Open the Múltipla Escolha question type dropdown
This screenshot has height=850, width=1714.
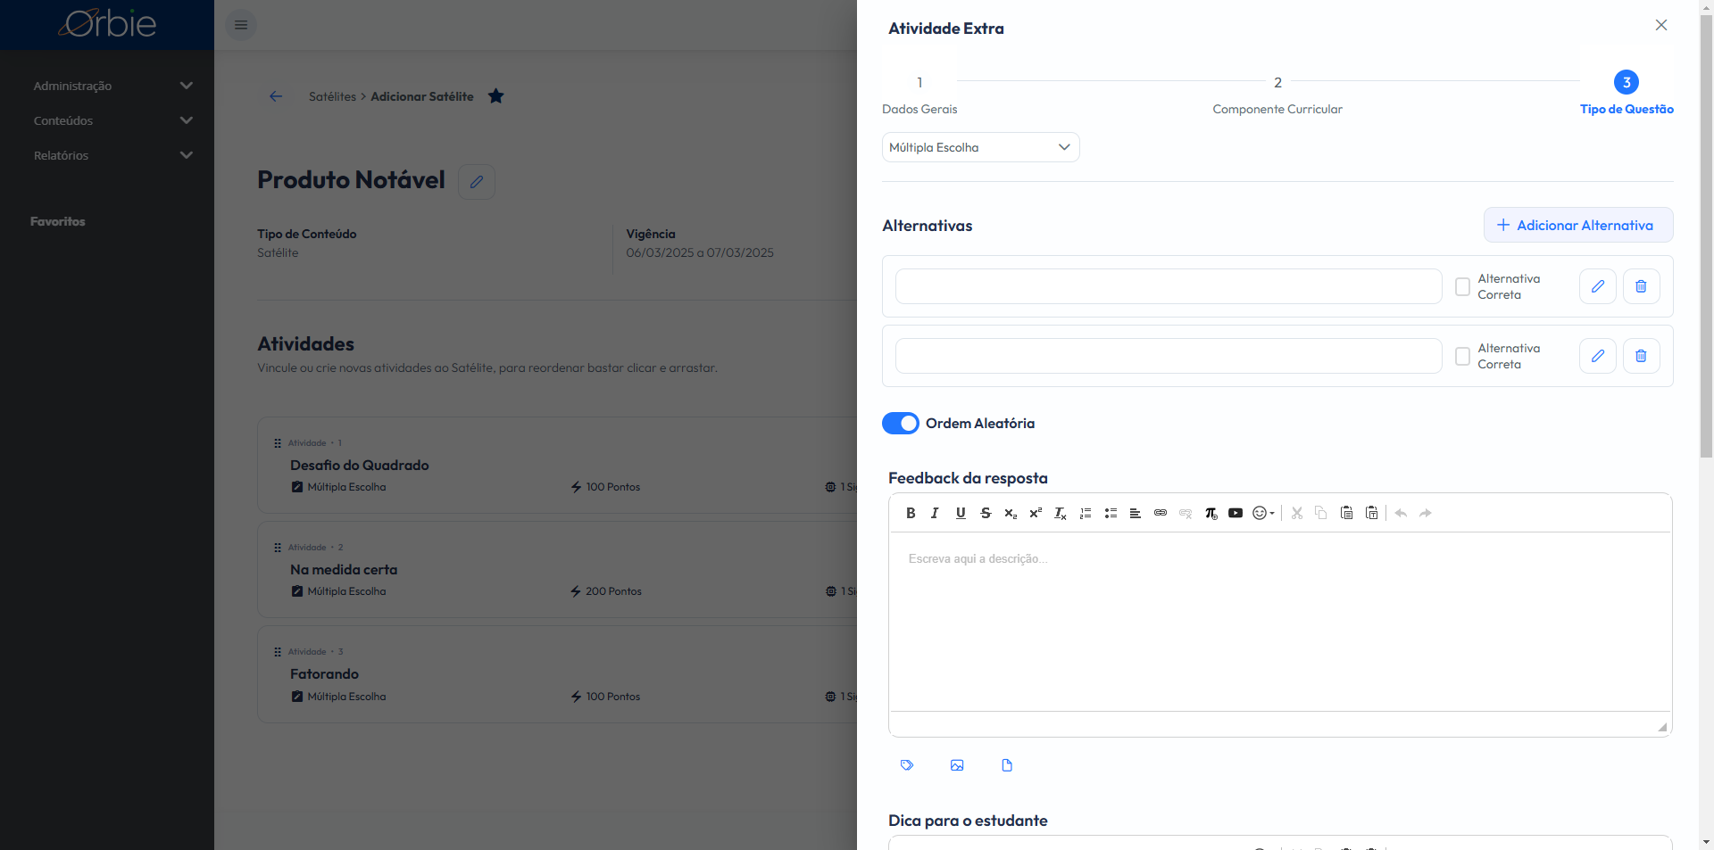[x=980, y=147]
